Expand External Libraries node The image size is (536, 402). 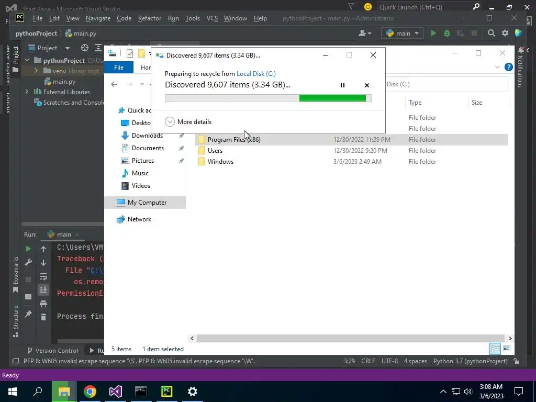(x=27, y=92)
